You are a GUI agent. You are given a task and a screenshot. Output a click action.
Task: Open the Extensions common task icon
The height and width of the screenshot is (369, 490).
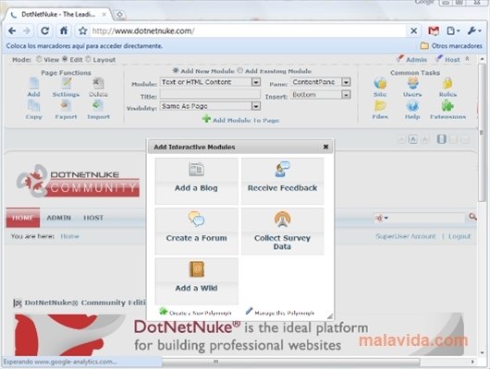point(447,106)
